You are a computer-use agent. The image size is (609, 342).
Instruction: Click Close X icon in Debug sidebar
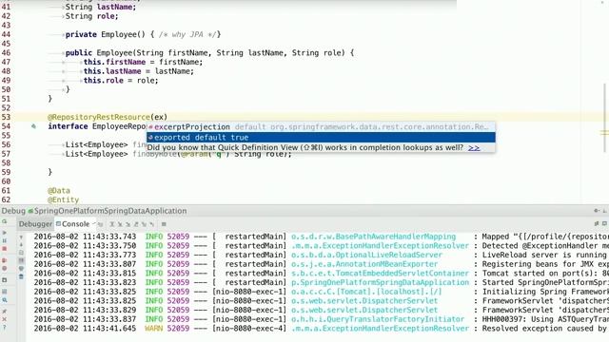4,319
